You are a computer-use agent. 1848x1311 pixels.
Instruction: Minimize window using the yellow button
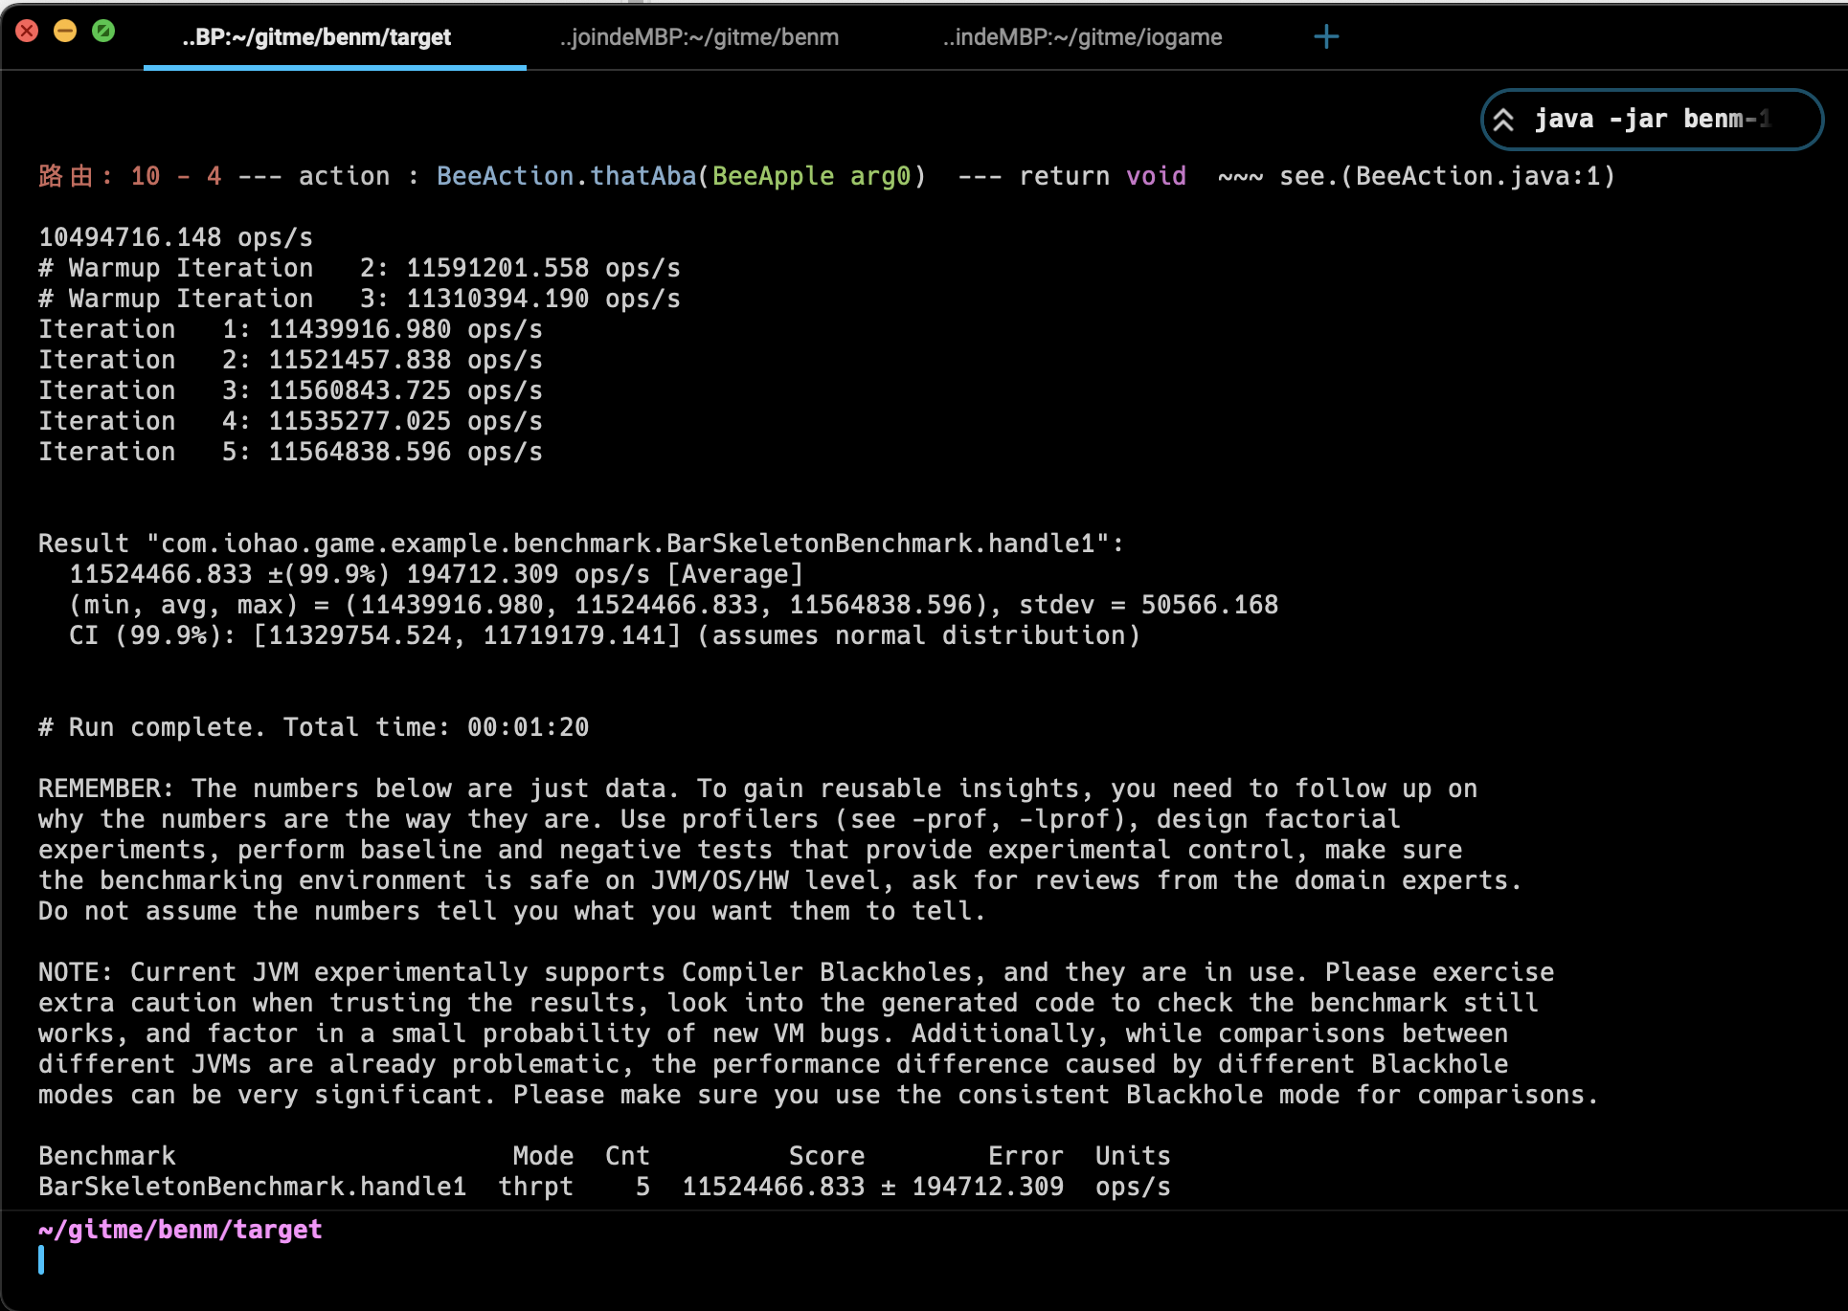pos(65,32)
